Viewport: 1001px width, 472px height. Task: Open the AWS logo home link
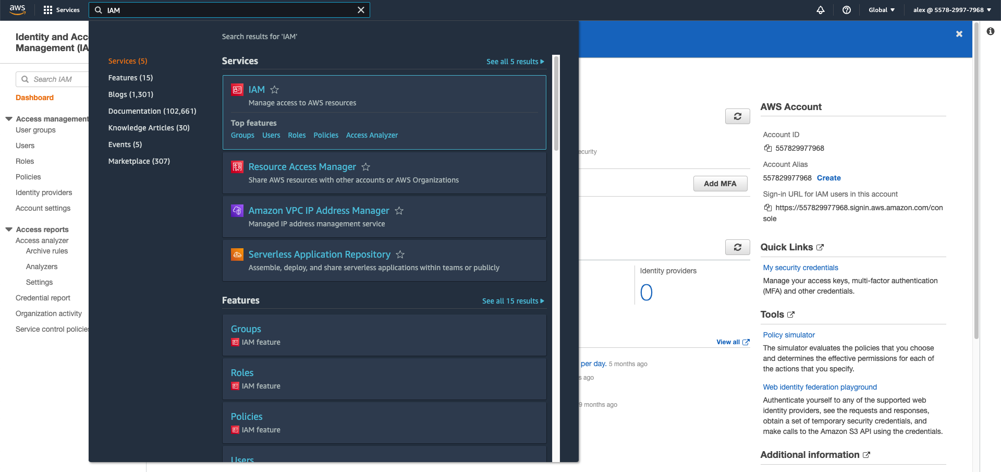tap(17, 10)
